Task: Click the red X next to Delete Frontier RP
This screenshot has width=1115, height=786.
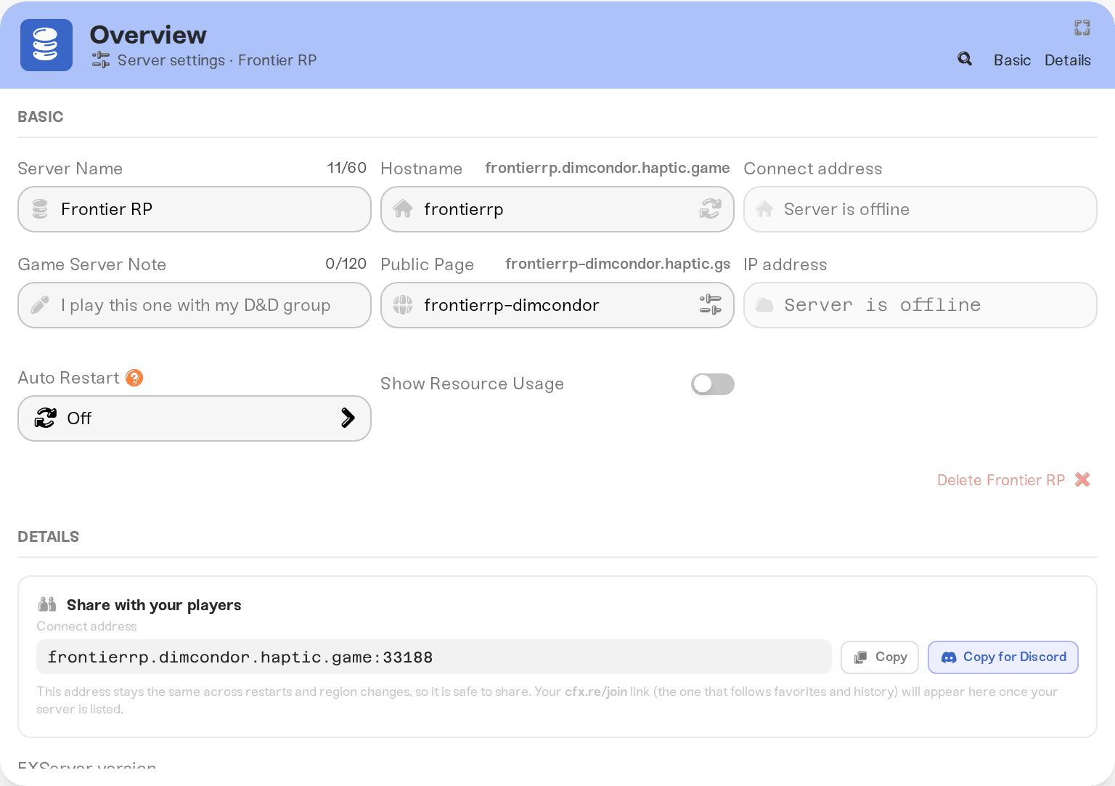Action: coord(1082,479)
